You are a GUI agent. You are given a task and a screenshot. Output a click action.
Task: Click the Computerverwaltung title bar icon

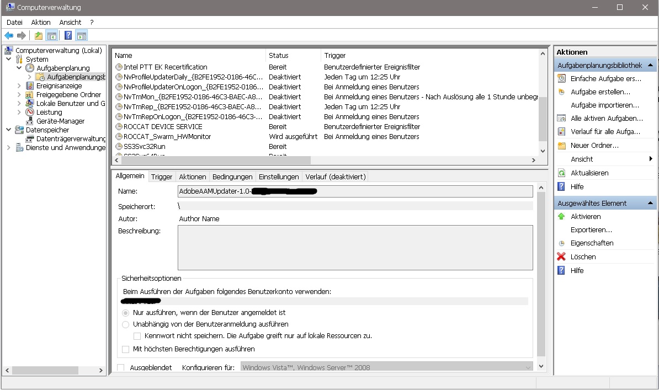10,7
